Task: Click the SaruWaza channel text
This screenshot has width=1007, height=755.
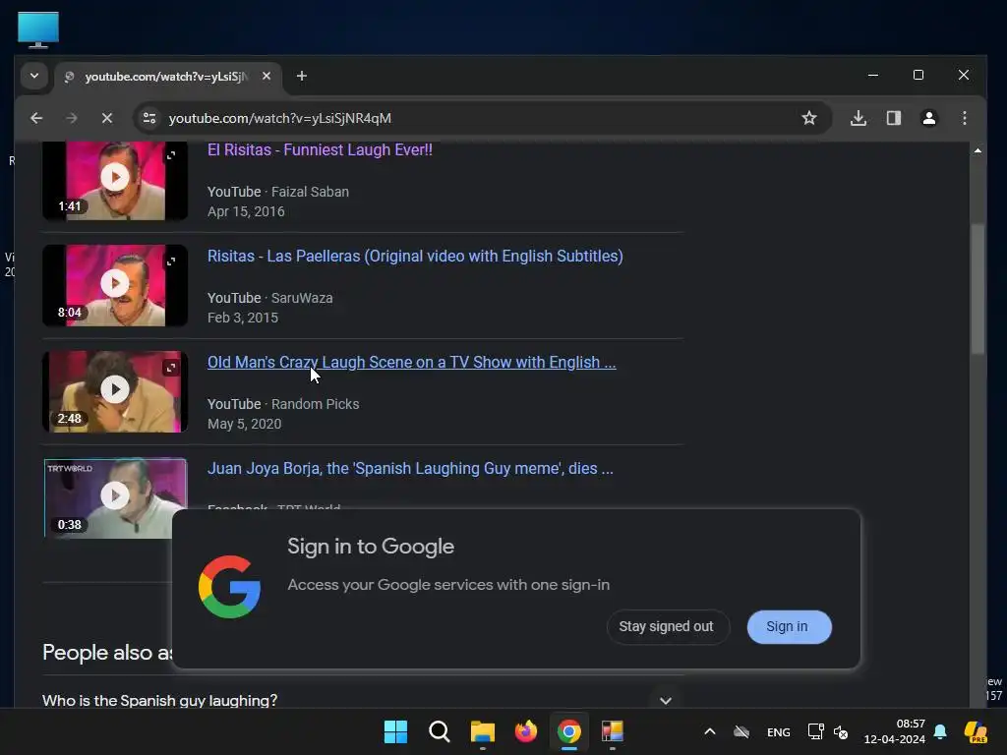Action: click(x=302, y=298)
